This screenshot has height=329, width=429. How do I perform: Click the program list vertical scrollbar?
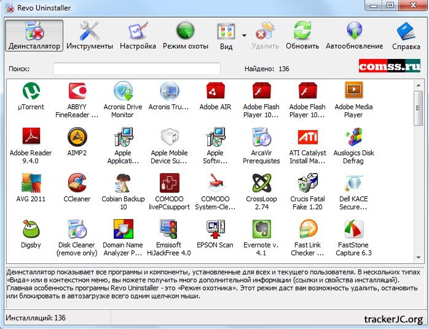(419, 172)
